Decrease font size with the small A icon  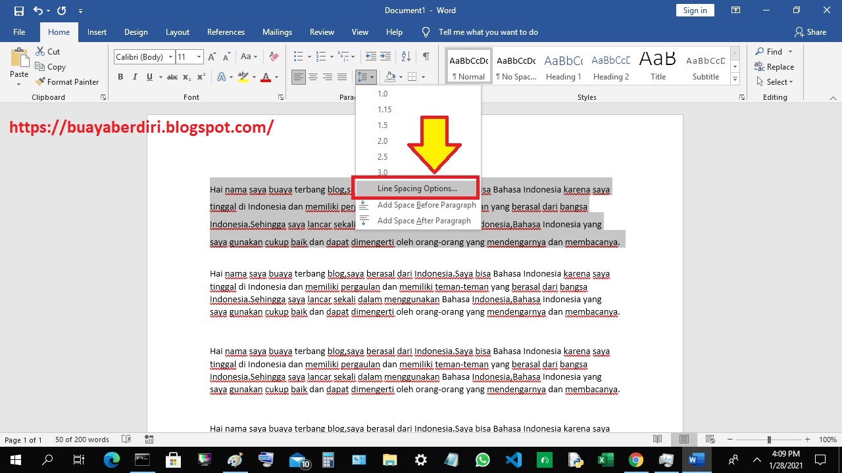point(226,57)
